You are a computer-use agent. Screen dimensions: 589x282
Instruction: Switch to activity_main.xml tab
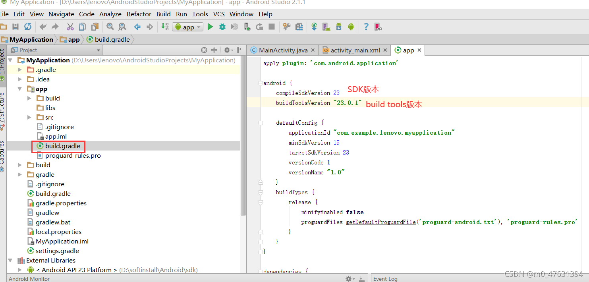[355, 50]
